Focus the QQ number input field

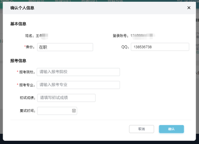(160, 47)
